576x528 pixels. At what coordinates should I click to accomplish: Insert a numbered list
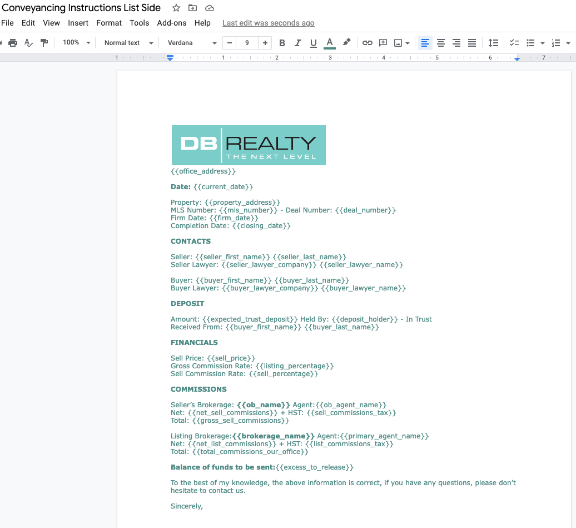556,43
